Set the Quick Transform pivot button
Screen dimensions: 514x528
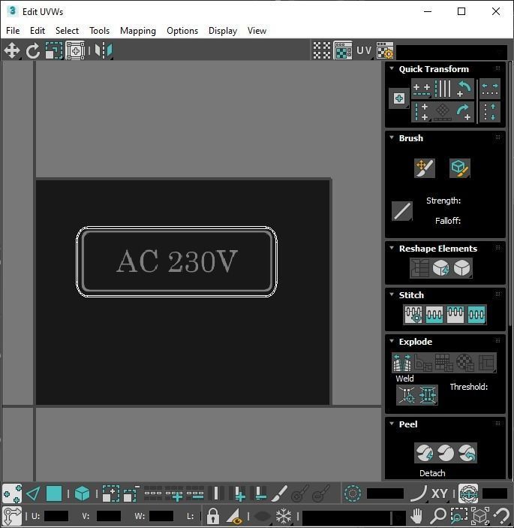(399, 98)
